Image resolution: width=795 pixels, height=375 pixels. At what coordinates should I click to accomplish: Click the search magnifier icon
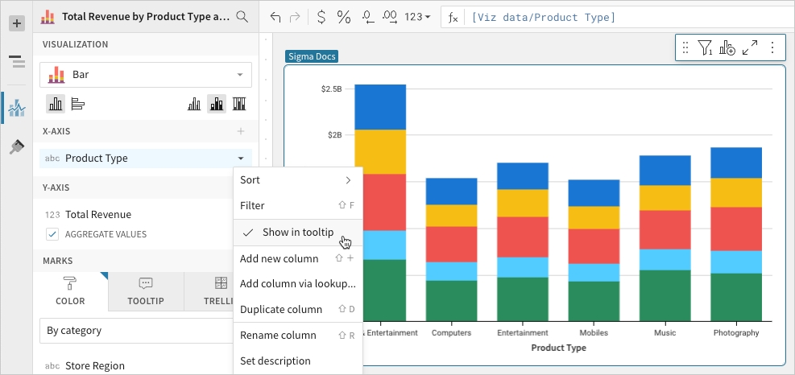[x=242, y=16]
